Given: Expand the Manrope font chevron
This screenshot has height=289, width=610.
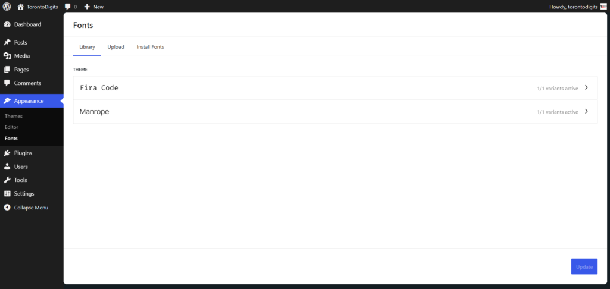Looking at the screenshot, I should tap(586, 111).
